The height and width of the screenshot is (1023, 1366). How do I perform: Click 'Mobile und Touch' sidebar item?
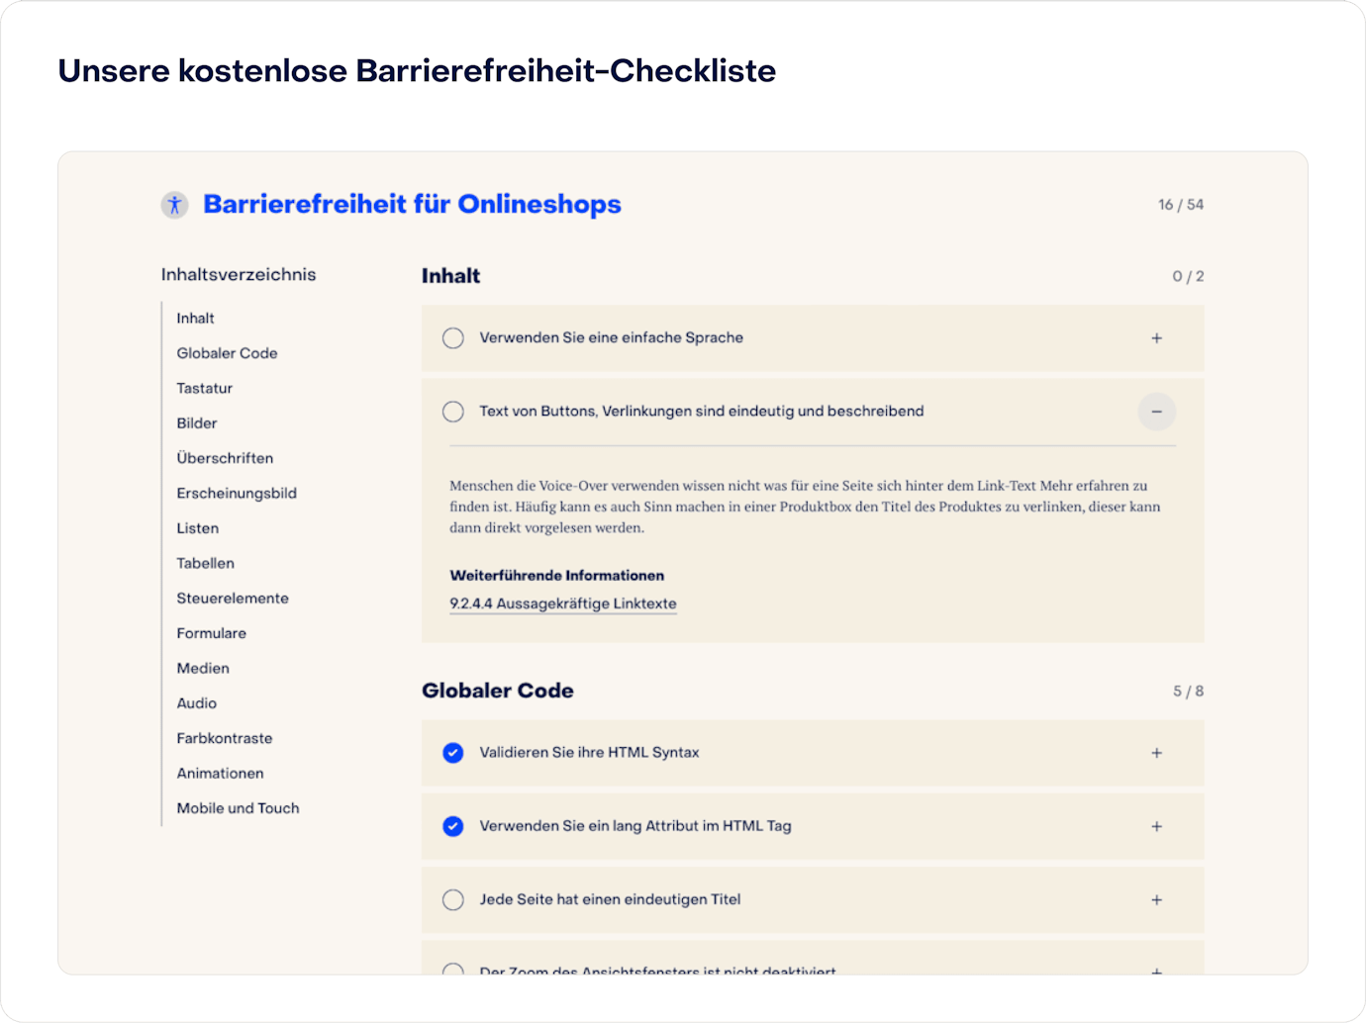click(x=238, y=808)
